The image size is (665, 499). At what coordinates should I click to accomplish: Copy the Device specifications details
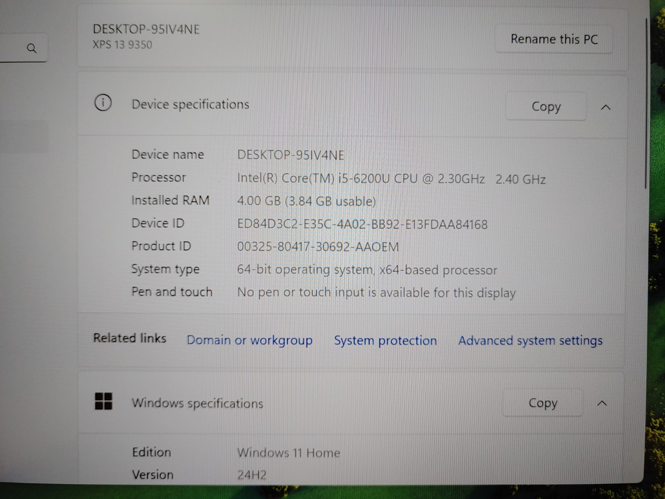click(x=546, y=107)
